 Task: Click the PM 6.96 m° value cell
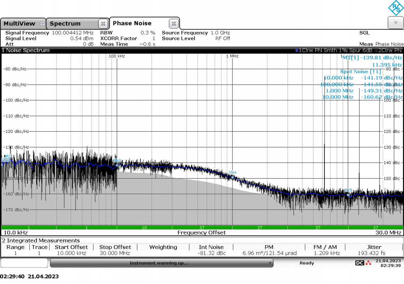[269, 253]
